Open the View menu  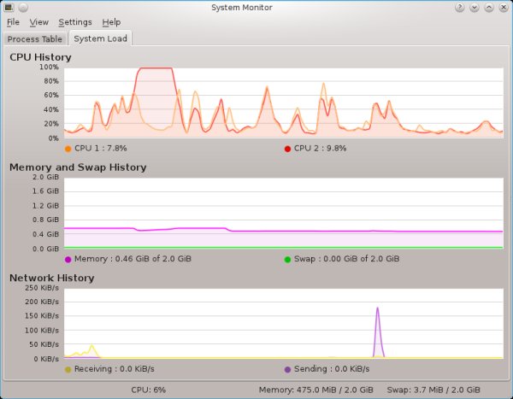pos(39,22)
